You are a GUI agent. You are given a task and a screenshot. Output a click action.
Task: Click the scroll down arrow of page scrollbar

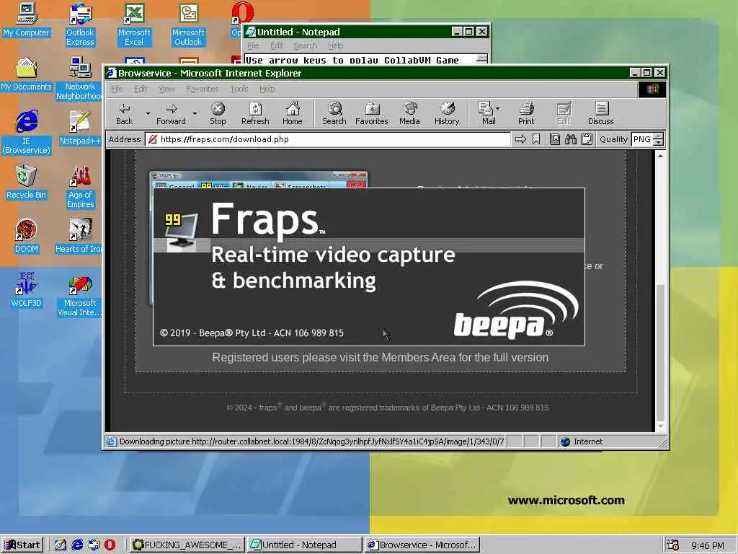click(x=660, y=426)
